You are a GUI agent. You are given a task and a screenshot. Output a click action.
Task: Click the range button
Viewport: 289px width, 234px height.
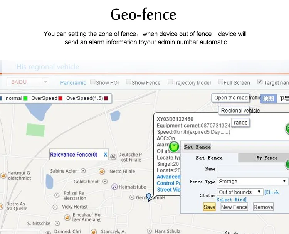point(240,123)
